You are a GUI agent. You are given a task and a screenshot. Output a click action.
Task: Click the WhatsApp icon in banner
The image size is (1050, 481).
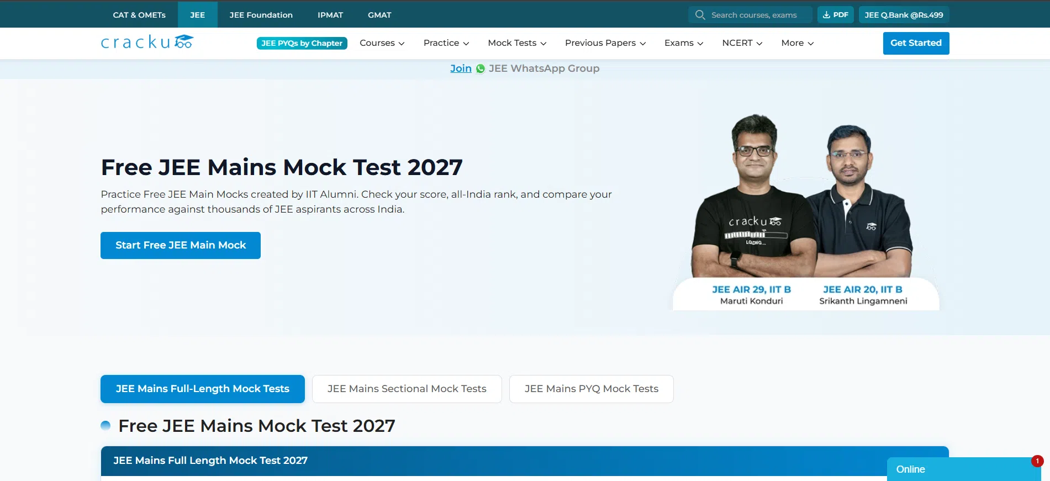(x=481, y=68)
